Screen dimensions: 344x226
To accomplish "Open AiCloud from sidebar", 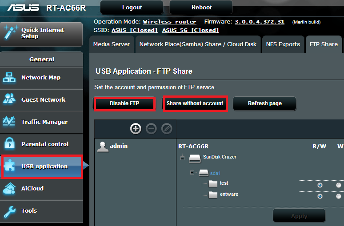I will click(32, 189).
